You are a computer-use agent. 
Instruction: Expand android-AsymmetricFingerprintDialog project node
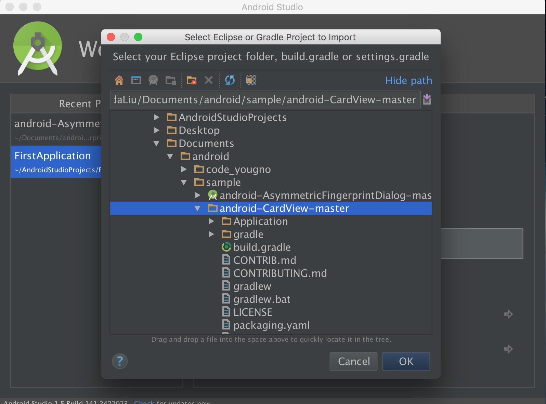198,195
